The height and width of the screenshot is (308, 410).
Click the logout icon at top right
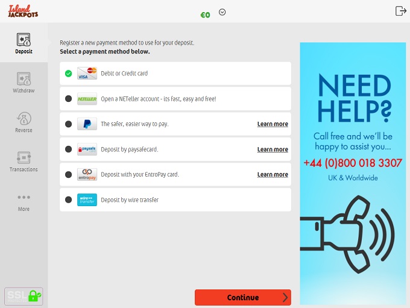click(x=400, y=11)
